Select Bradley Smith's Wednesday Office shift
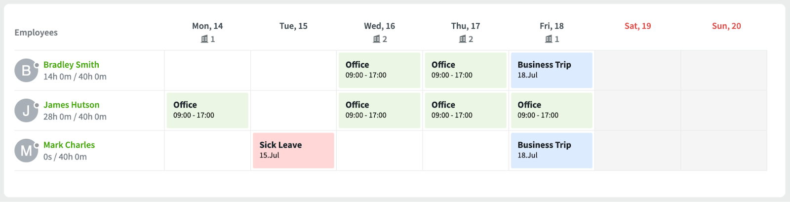This screenshot has height=202, width=790. pyautogui.click(x=379, y=70)
